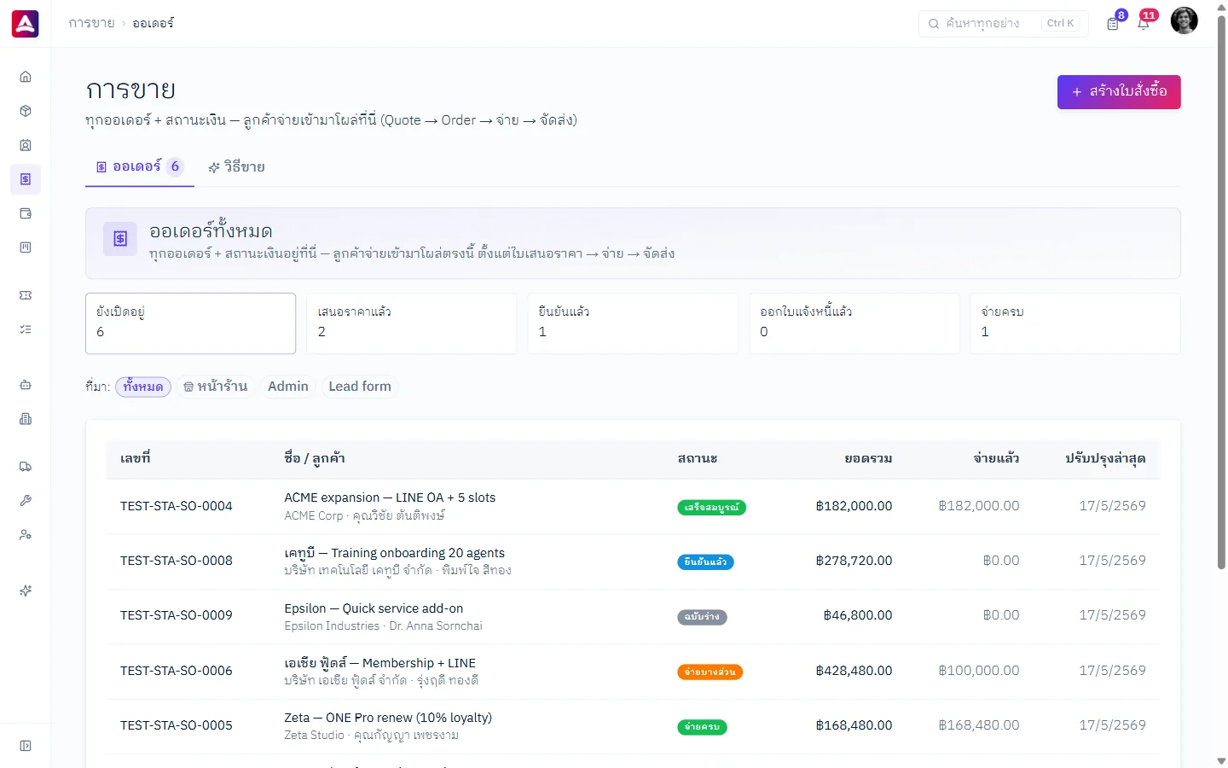Open the wrench tools icon in sidebar
The height and width of the screenshot is (768, 1228).
tap(26, 501)
